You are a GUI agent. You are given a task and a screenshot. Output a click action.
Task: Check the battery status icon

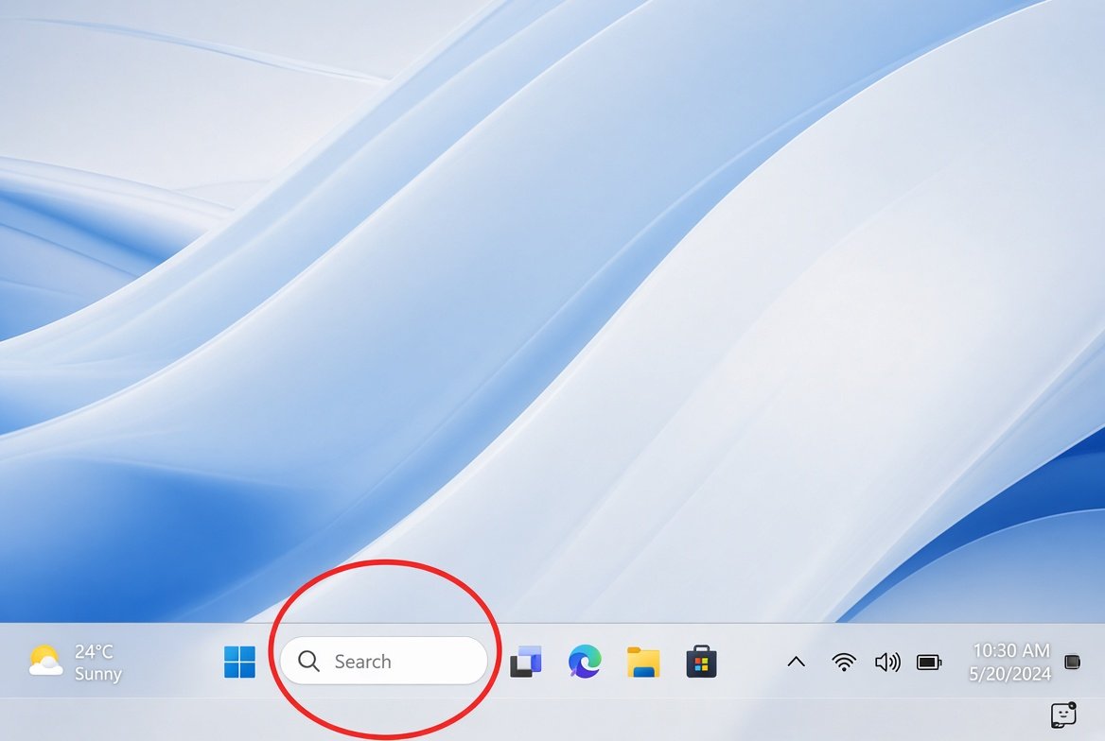tap(929, 663)
